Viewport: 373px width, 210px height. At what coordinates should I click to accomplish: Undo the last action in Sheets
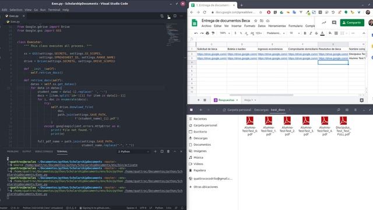[x=196, y=33]
